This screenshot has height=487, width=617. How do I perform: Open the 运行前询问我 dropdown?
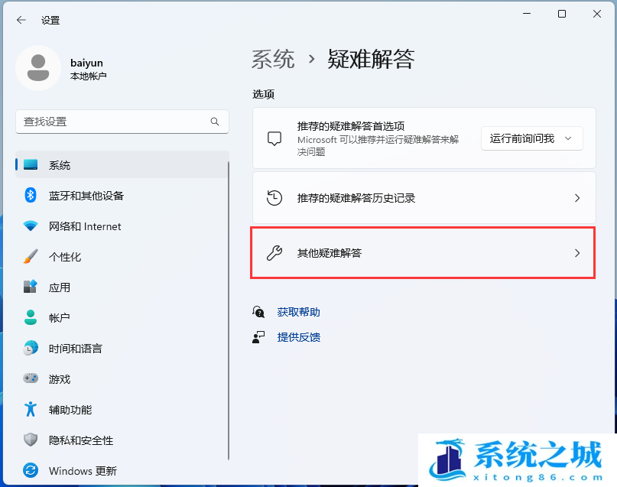(531, 138)
